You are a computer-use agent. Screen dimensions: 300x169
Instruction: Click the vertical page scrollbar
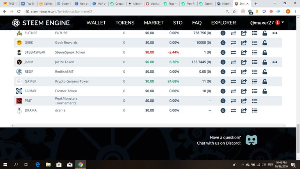298,138
